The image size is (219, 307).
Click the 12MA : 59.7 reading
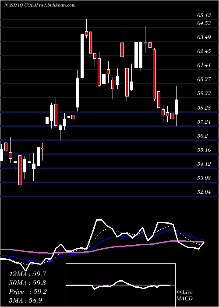pos(28,274)
